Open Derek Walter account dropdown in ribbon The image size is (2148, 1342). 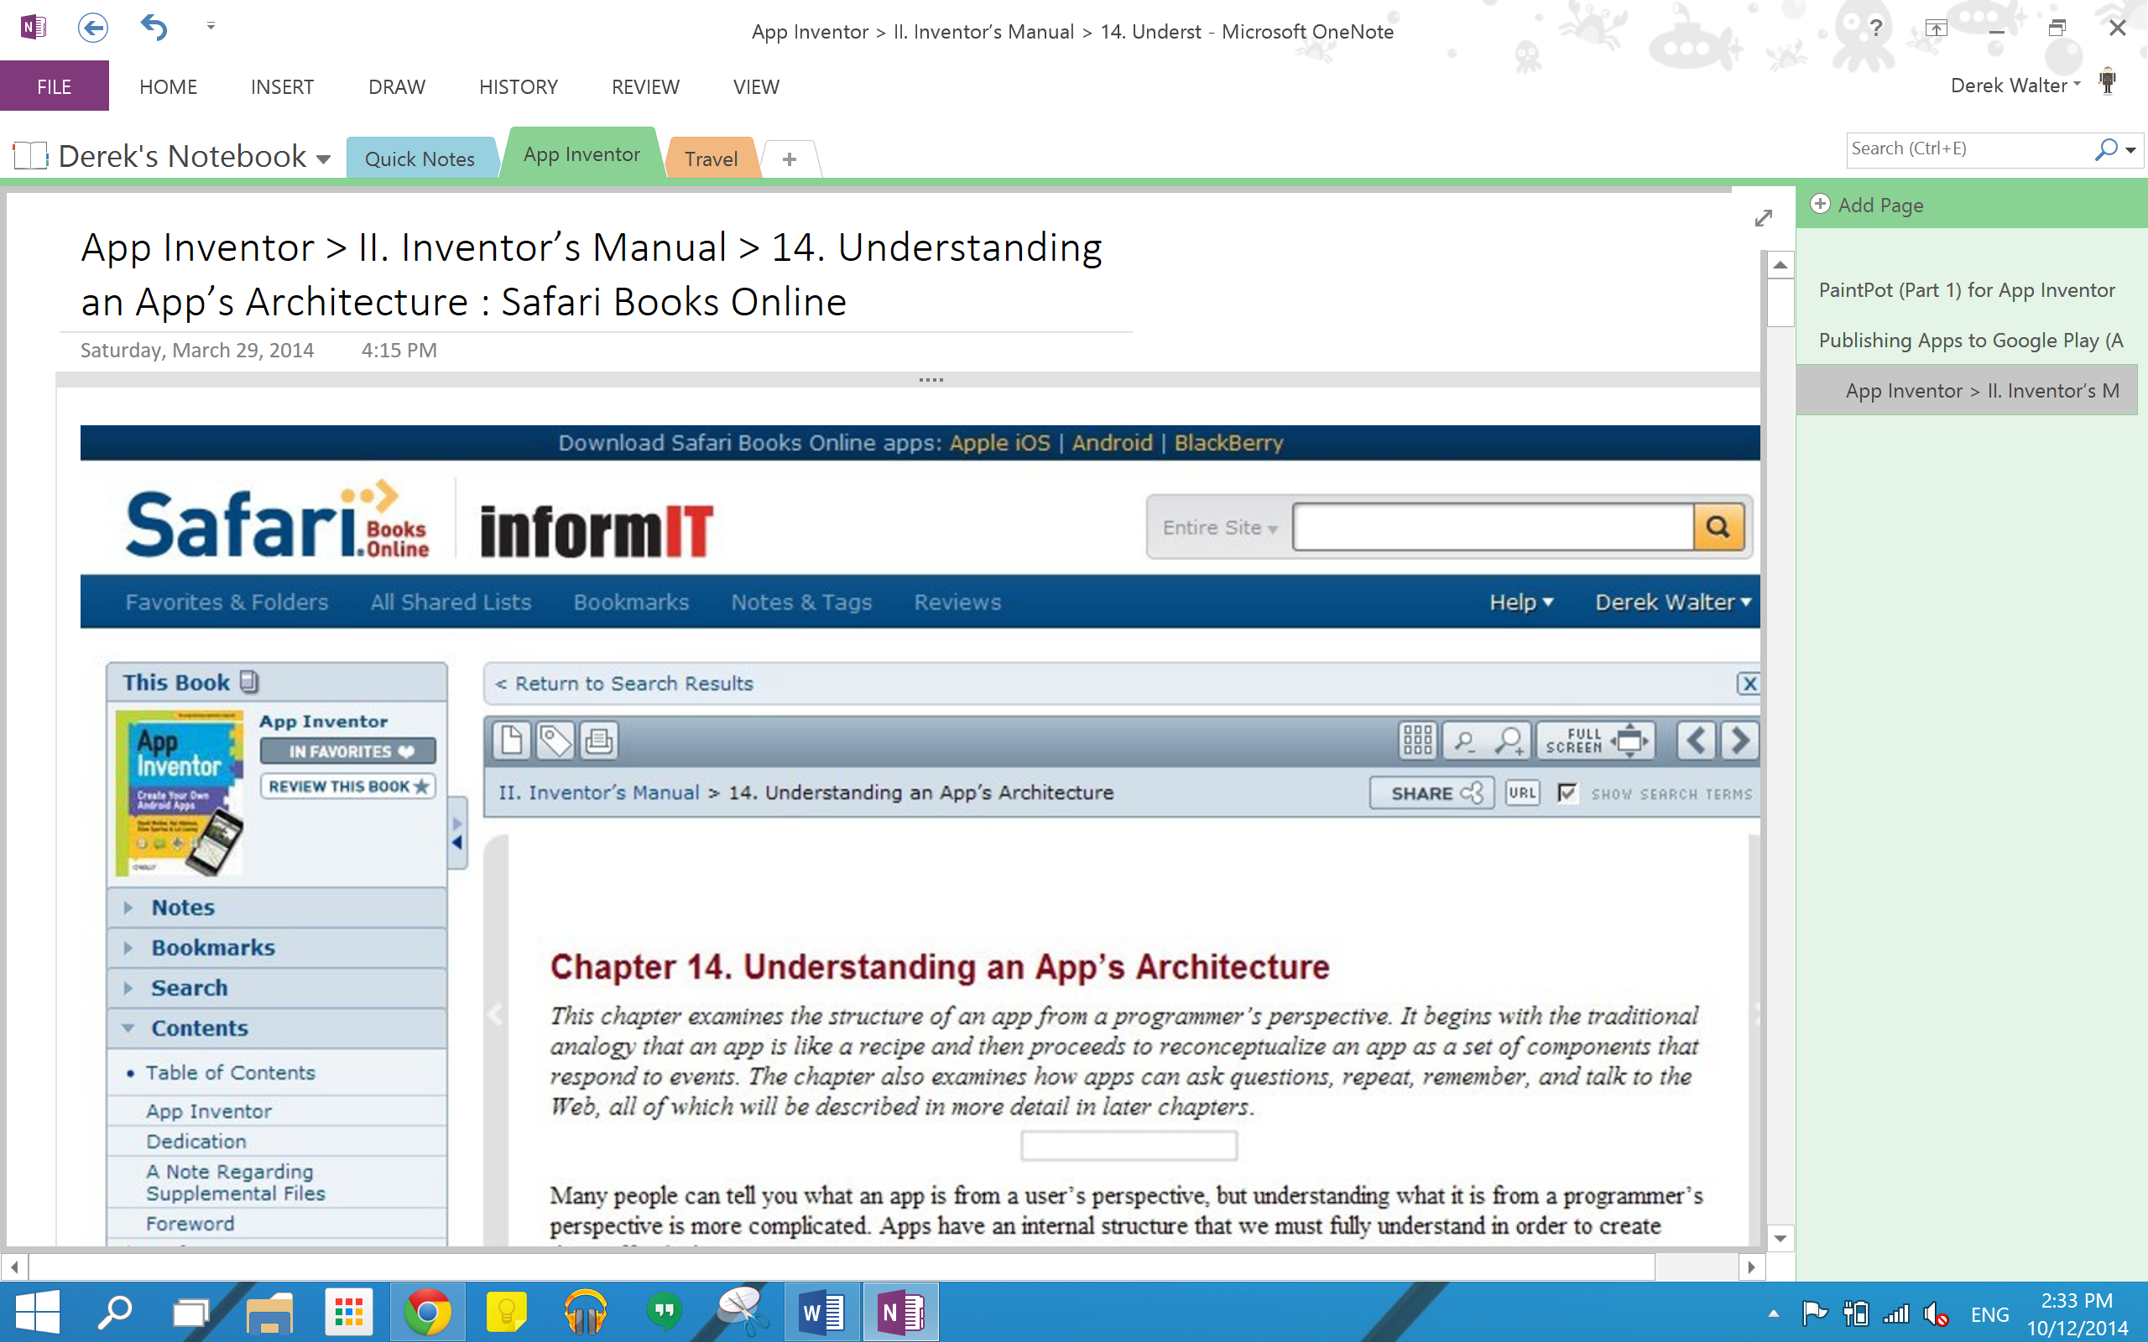coord(2015,86)
